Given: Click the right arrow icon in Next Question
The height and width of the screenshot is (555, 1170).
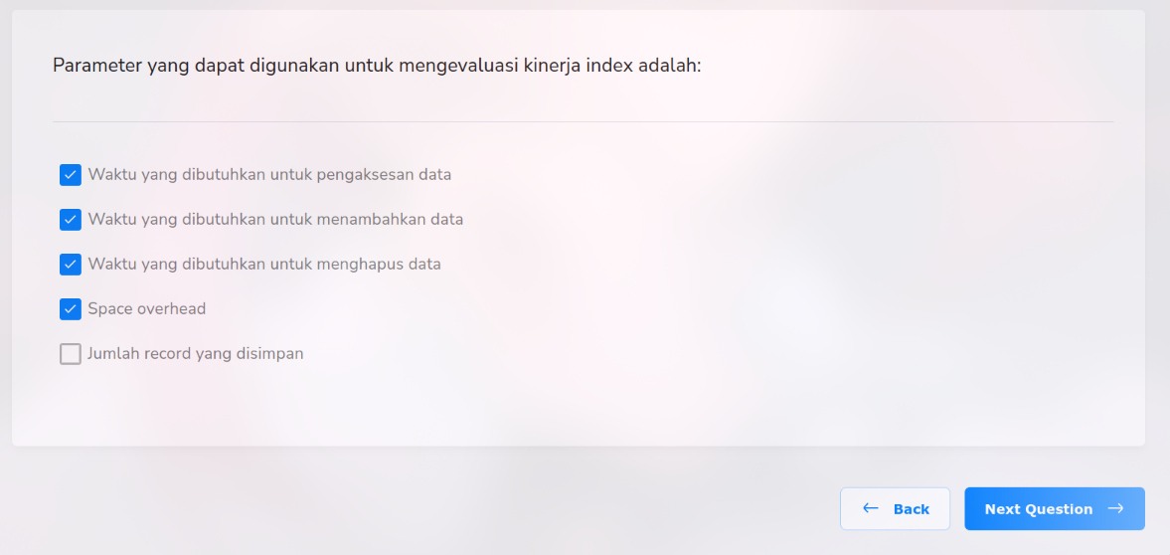Looking at the screenshot, I should click(1115, 508).
